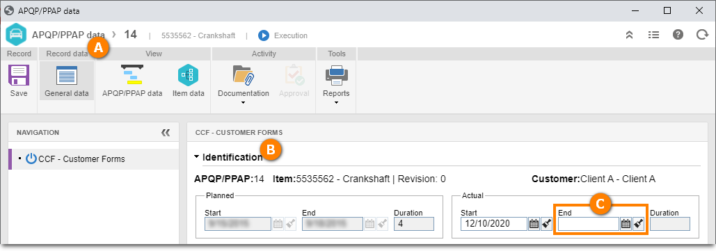Minimize the APQP/PPAP data window
The height and width of the screenshot is (251, 716).
tap(636, 10)
